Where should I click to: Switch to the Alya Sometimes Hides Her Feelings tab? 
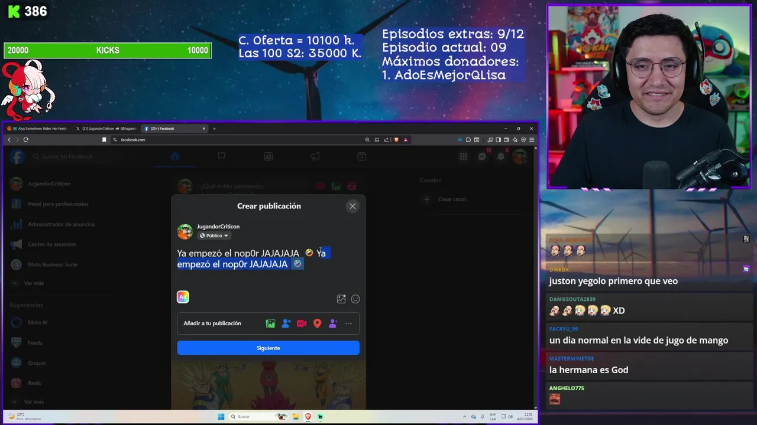[x=38, y=128]
